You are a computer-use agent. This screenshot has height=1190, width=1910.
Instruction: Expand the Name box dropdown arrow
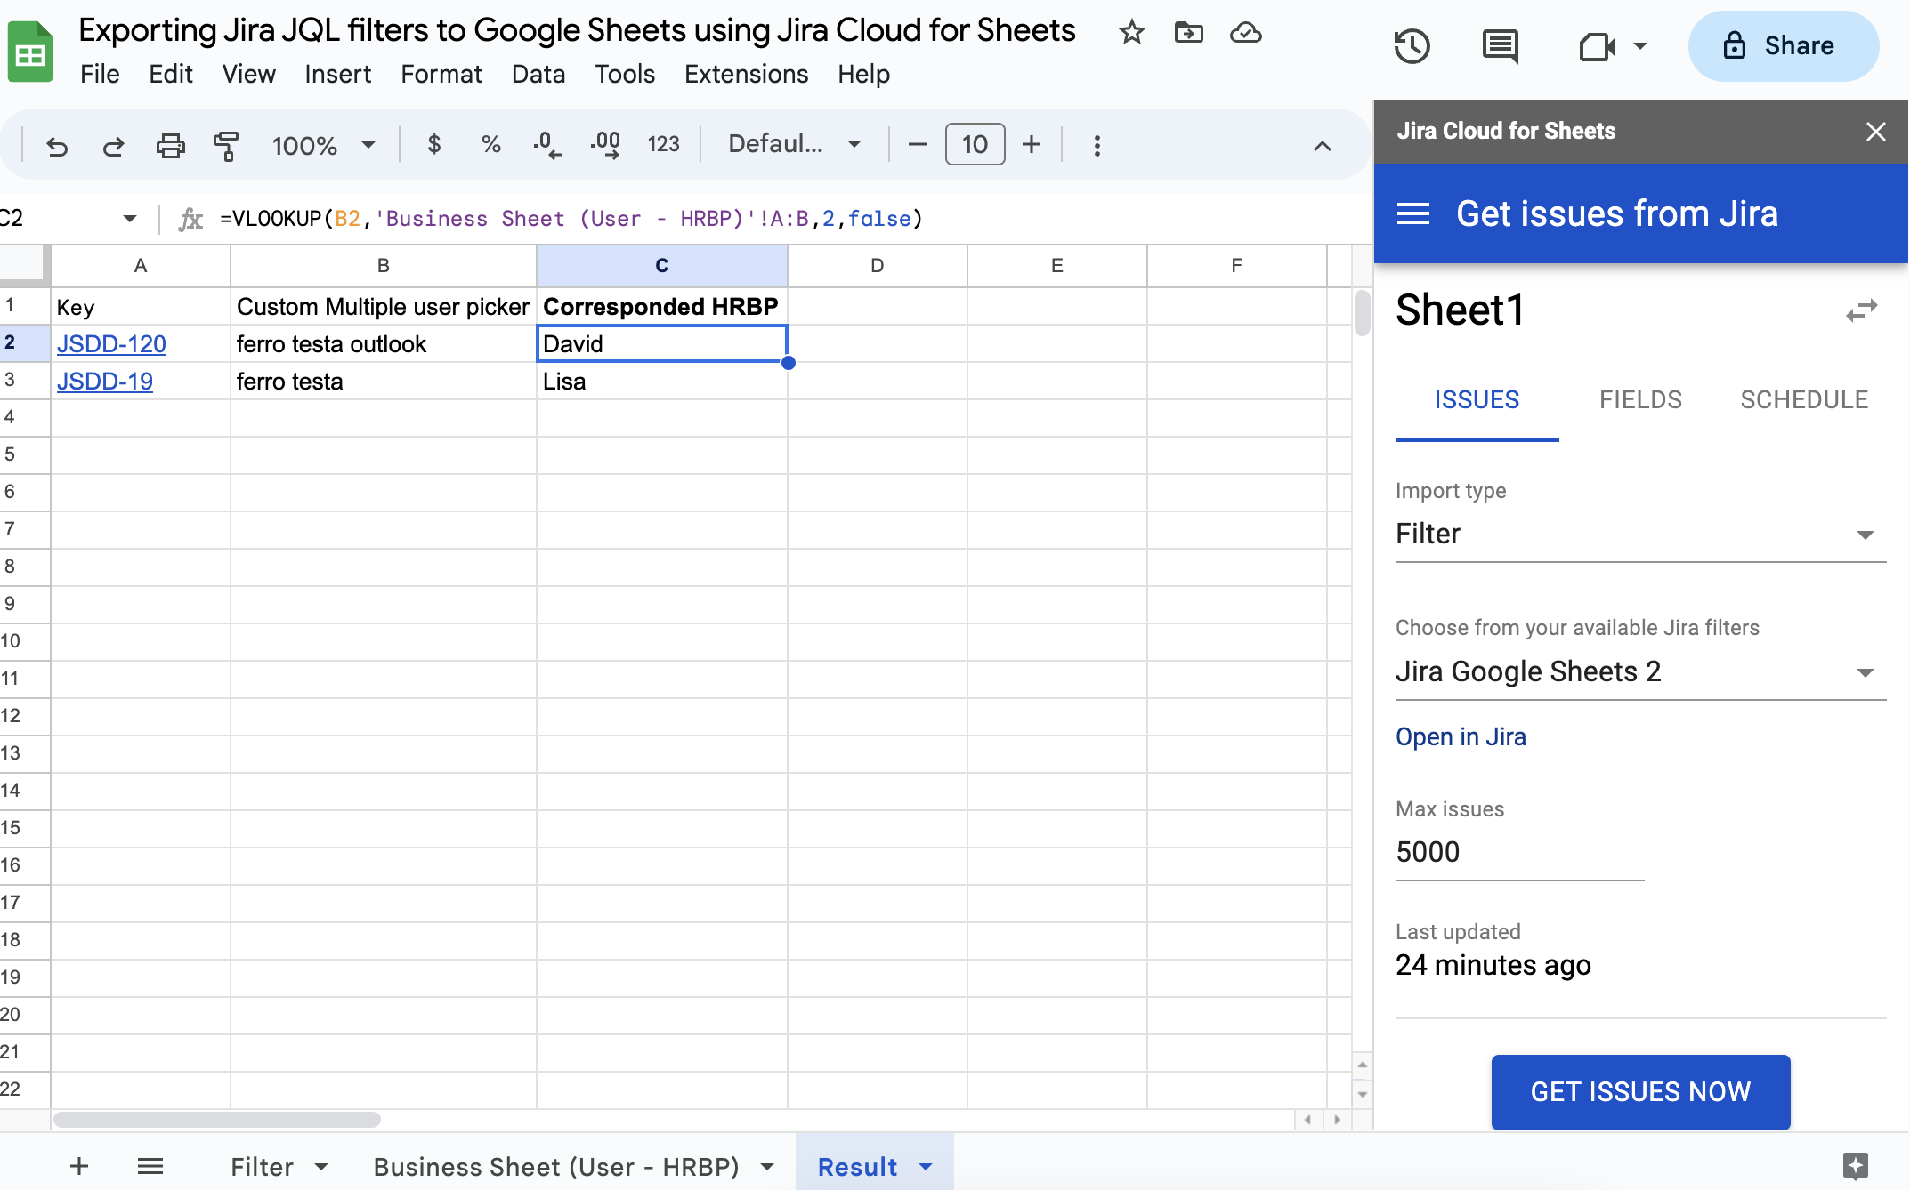(130, 218)
